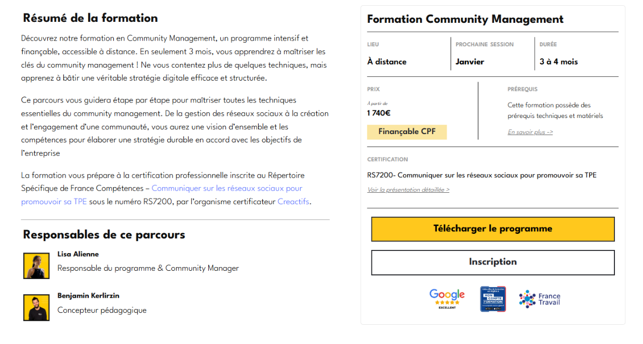Click the yellow Finançable CPF badge
This screenshot has width=643, height=344.
407,132
